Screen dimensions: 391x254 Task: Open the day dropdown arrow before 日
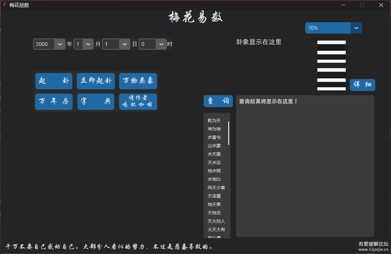click(x=125, y=44)
